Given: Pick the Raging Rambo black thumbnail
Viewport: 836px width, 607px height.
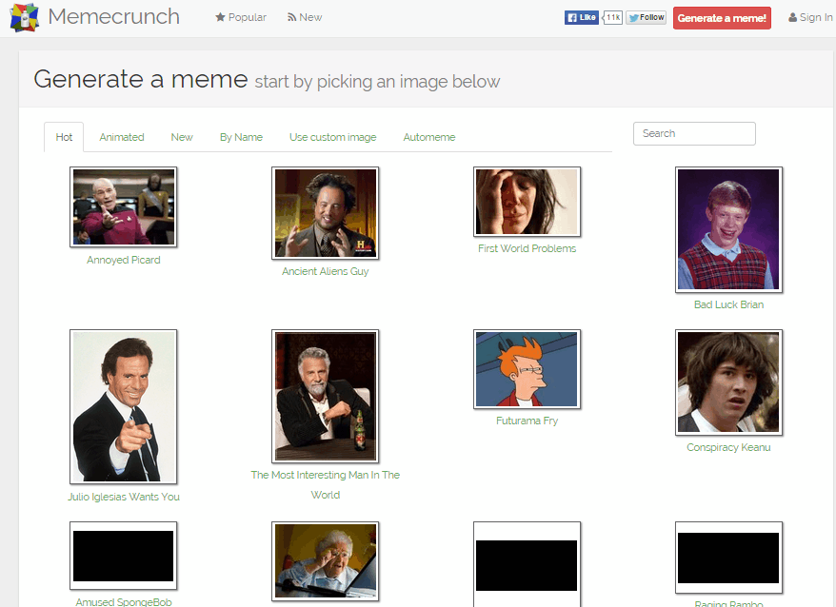Looking at the screenshot, I should 728,558.
